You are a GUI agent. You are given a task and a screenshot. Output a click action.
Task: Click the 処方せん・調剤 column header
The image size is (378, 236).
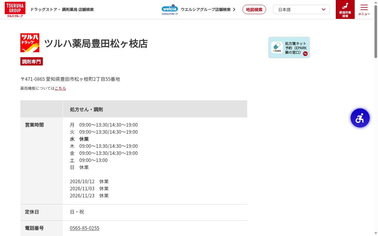155,109
